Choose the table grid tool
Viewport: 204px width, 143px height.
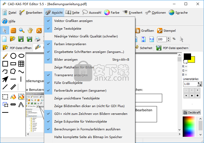[21, 64]
